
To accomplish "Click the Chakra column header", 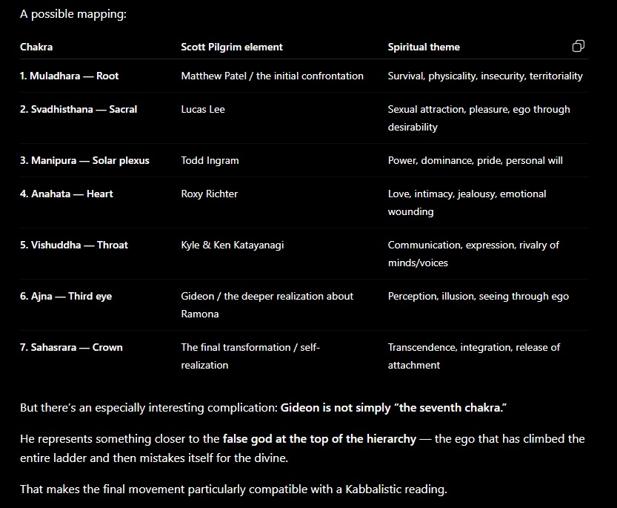I will tap(36, 47).
